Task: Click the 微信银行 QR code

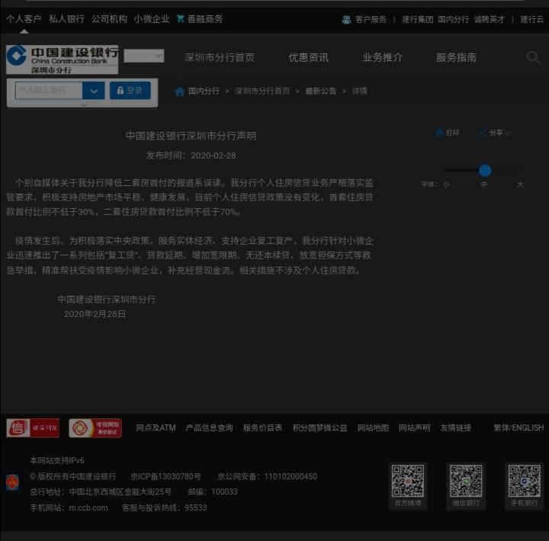Action: click(466, 481)
